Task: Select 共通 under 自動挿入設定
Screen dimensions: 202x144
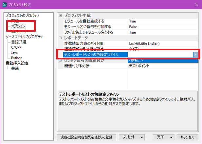Action: pos(15,68)
